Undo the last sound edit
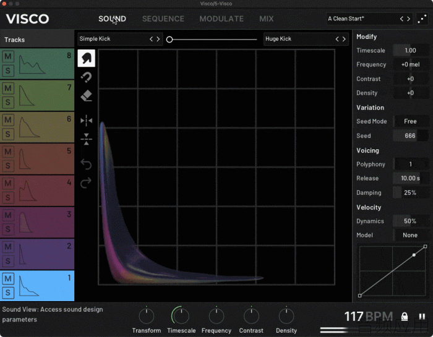 click(86, 164)
